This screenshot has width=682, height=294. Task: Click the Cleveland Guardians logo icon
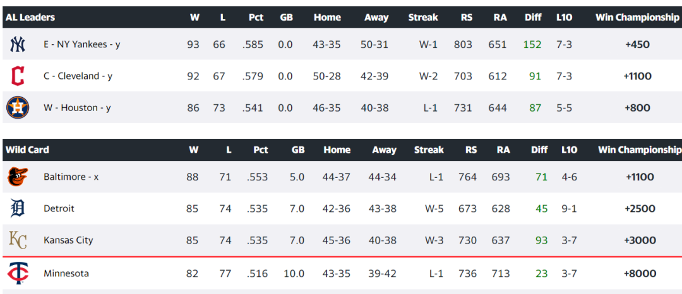coord(18,76)
